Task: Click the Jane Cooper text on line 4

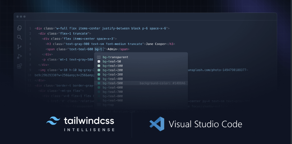Action: coord(156,44)
